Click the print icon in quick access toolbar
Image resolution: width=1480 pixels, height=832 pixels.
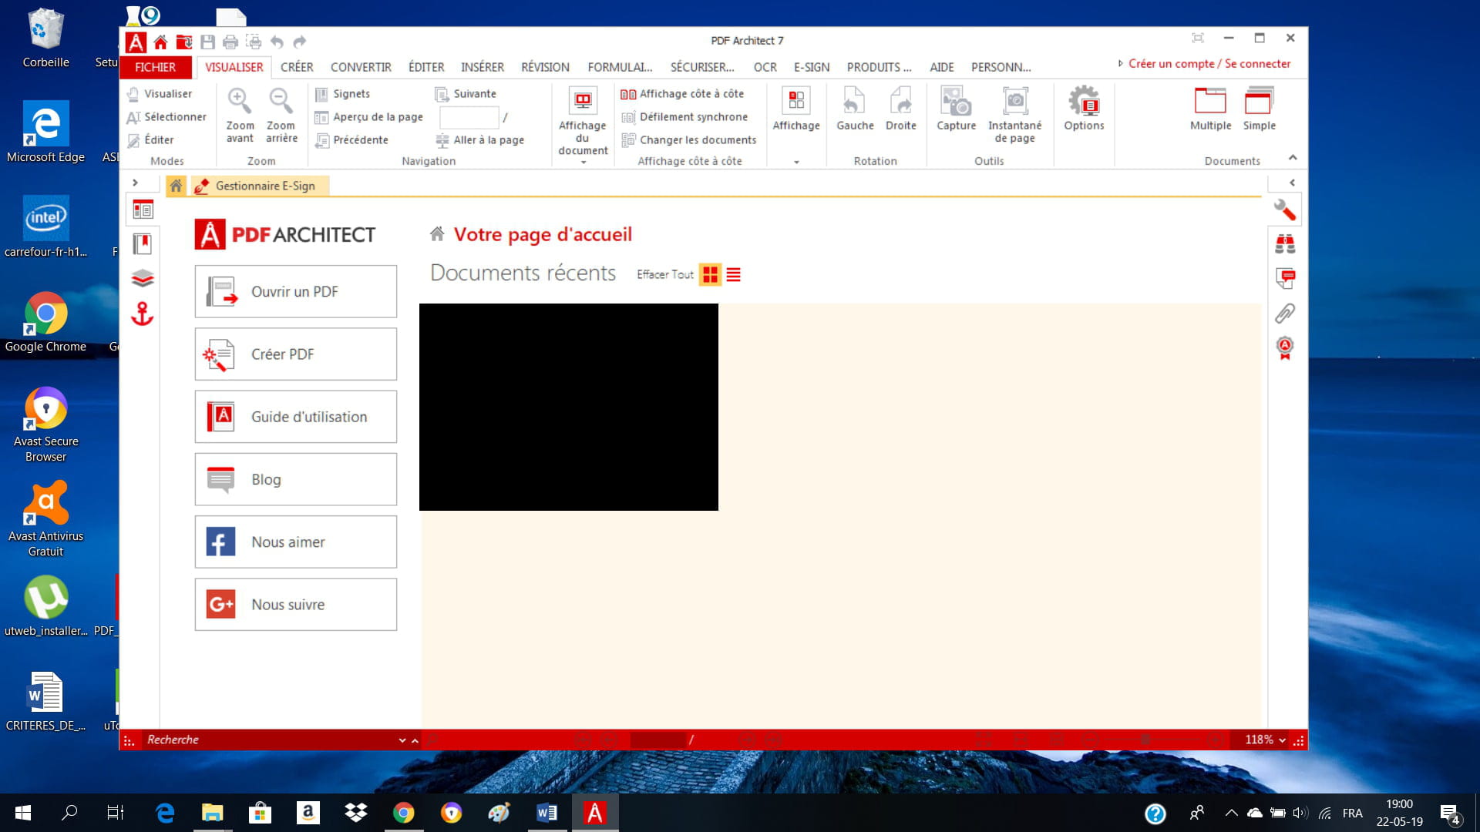point(230,42)
